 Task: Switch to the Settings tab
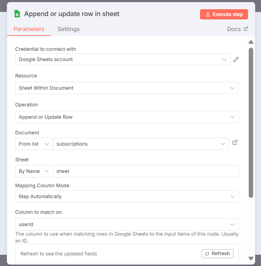(68, 29)
